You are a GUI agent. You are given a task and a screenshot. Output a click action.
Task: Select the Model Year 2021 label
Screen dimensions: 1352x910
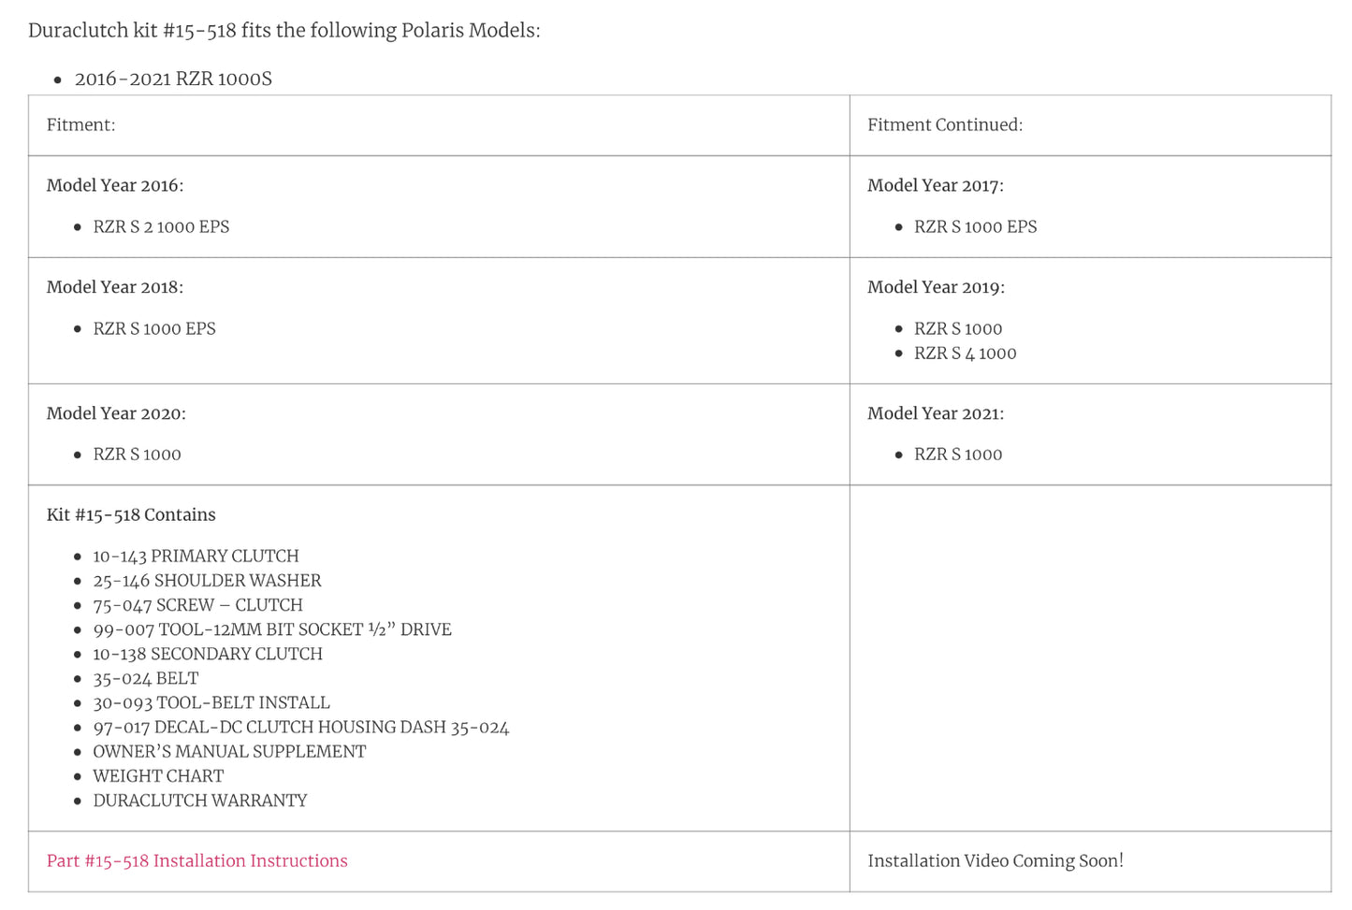click(935, 413)
